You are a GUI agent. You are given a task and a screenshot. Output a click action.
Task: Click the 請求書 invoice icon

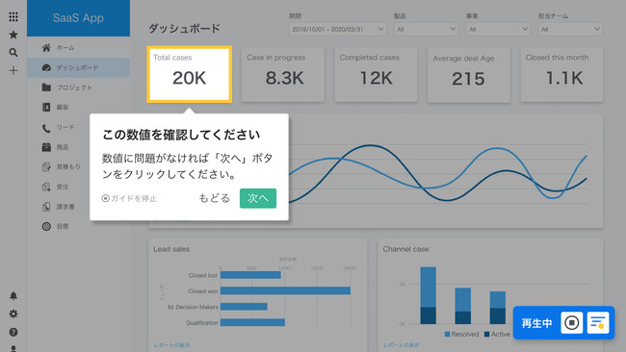pyautogui.click(x=46, y=207)
